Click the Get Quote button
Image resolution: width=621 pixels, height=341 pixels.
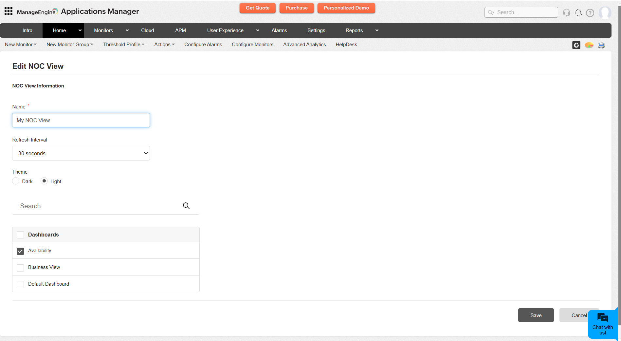click(x=258, y=8)
